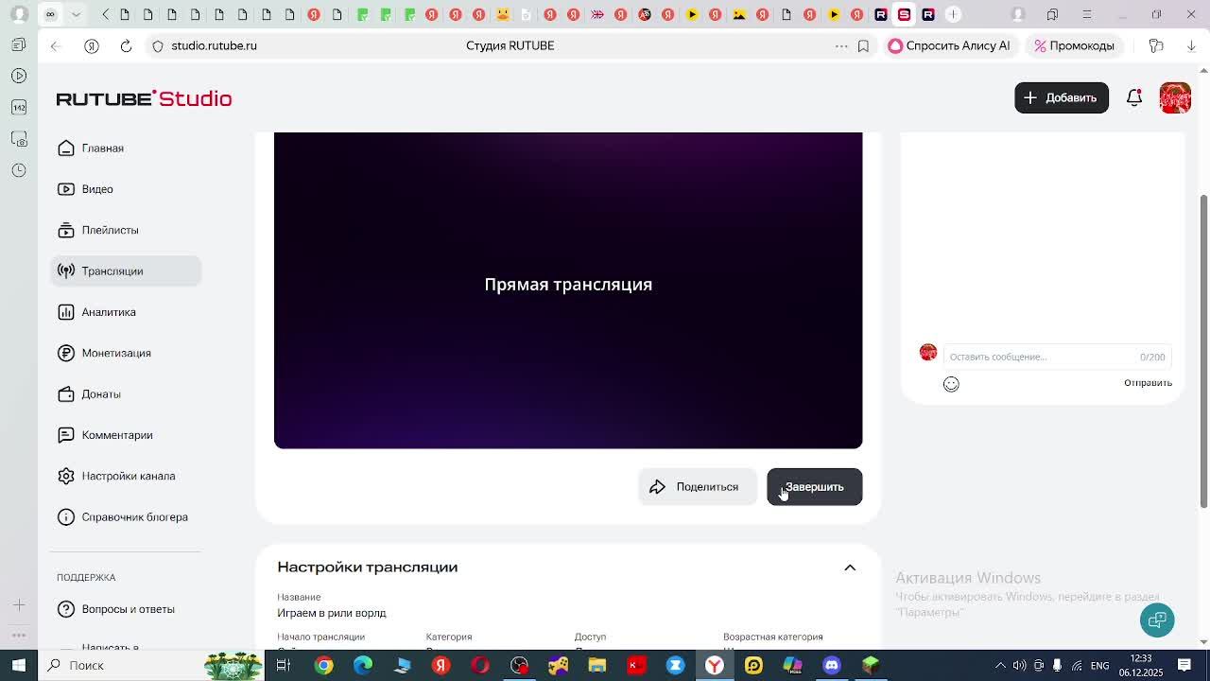
Task: Open the browser profile icon in the title bar
Action: [1018, 14]
